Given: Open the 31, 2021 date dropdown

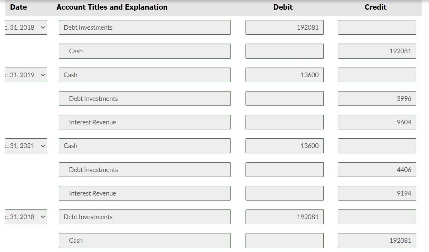Looking at the screenshot, I should tap(26, 145).
